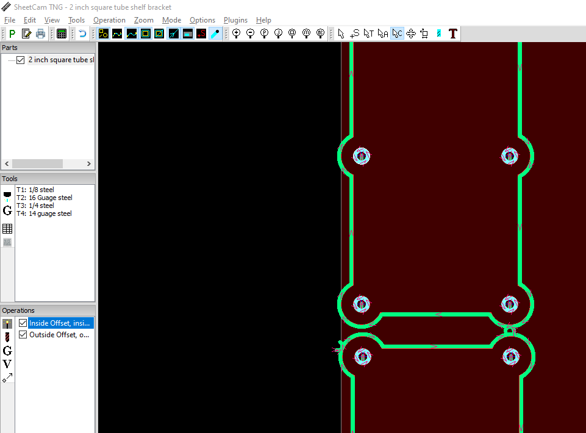This screenshot has height=433, width=586.
Task: Select the pointer A mode icon
Action: [x=383, y=34]
